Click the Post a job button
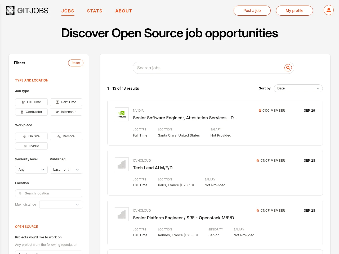Image resolution: width=339 pixels, height=254 pixels. click(x=252, y=11)
